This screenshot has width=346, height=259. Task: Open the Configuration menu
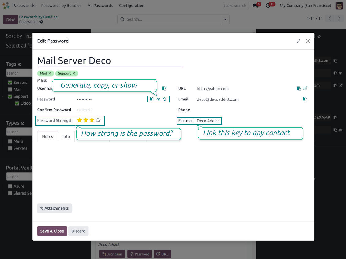coord(132,6)
